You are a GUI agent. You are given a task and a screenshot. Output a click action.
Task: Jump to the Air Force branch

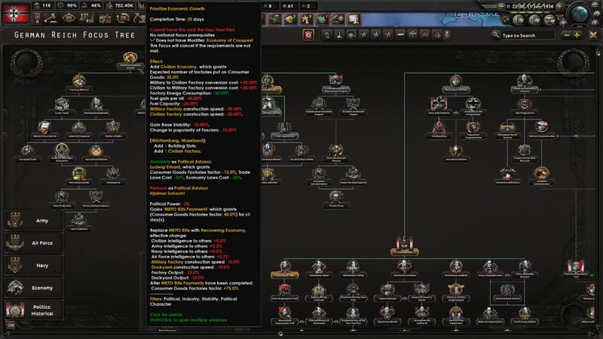[34, 243]
